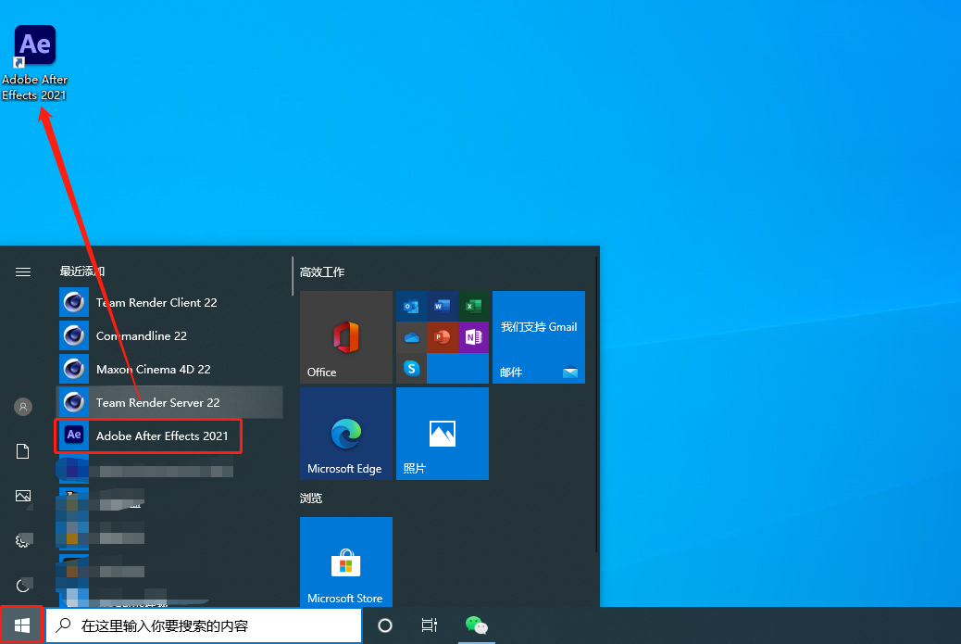This screenshot has height=644, width=961.
Task: Open the 照片 (Photos) tile
Action: pyautogui.click(x=443, y=434)
